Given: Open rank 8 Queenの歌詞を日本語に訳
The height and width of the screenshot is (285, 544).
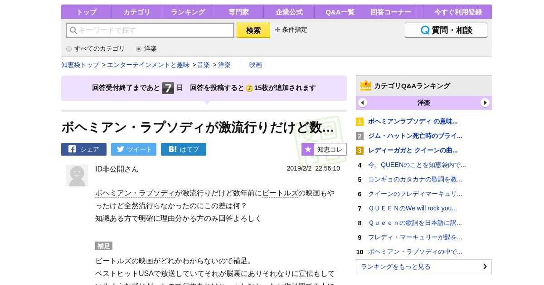Looking at the screenshot, I should 415,223.
